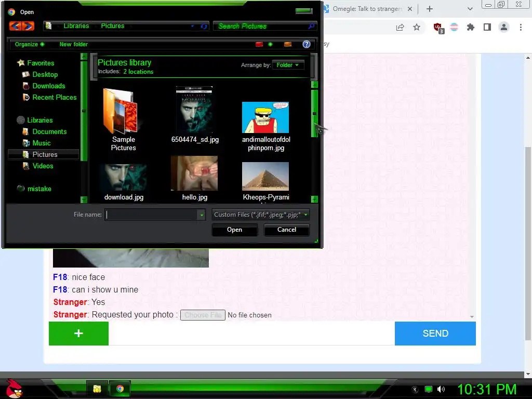Show hidden tray icons
This screenshot has width=532, height=399.
pyautogui.click(x=415, y=390)
